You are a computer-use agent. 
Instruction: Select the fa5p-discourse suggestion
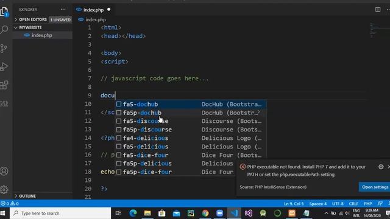[x=191, y=130]
